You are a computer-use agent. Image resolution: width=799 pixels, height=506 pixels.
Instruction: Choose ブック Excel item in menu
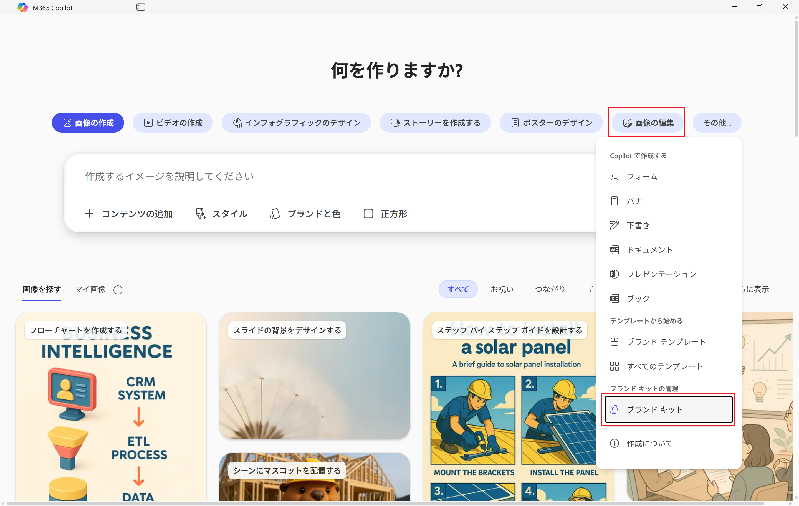click(638, 298)
